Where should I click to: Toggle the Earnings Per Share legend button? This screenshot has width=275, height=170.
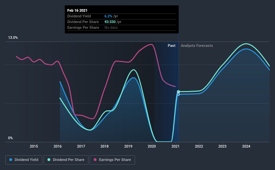(112, 160)
